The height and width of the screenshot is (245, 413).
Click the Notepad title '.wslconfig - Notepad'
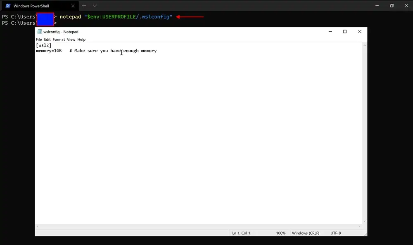pyautogui.click(x=61, y=32)
